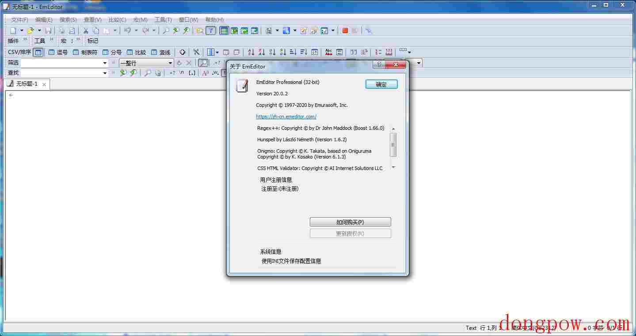Click the EmEditor icon in the About dialog

[242, 86]
